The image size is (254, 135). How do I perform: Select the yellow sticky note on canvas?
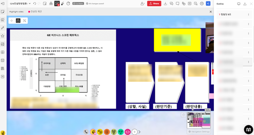[x=177, y=40]
